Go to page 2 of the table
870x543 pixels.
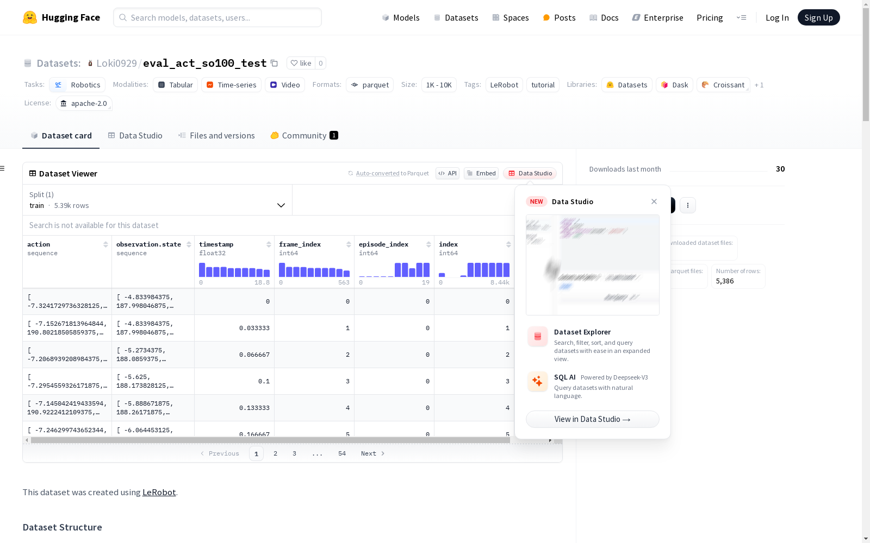click(x=276, y=453)
